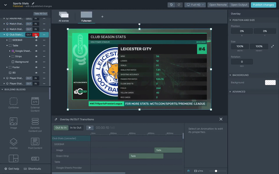Select the Dynamic Content List block
This screenshot has height=174, width=279.
point(35,125)
